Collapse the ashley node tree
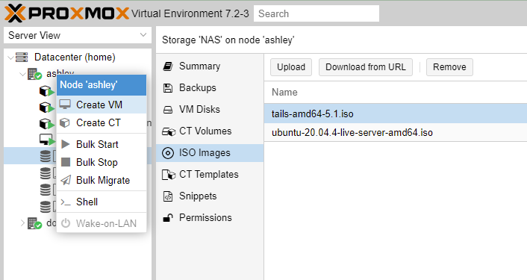Image resolution: width=527 pixels, height=280 pixels. click(22, 74)
